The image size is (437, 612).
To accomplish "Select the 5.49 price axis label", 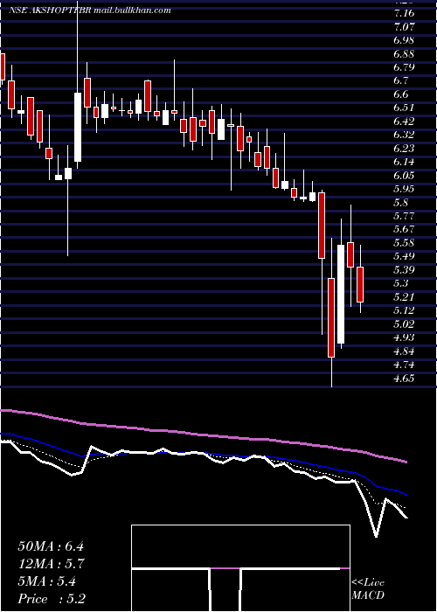I will tap(405, 257).
